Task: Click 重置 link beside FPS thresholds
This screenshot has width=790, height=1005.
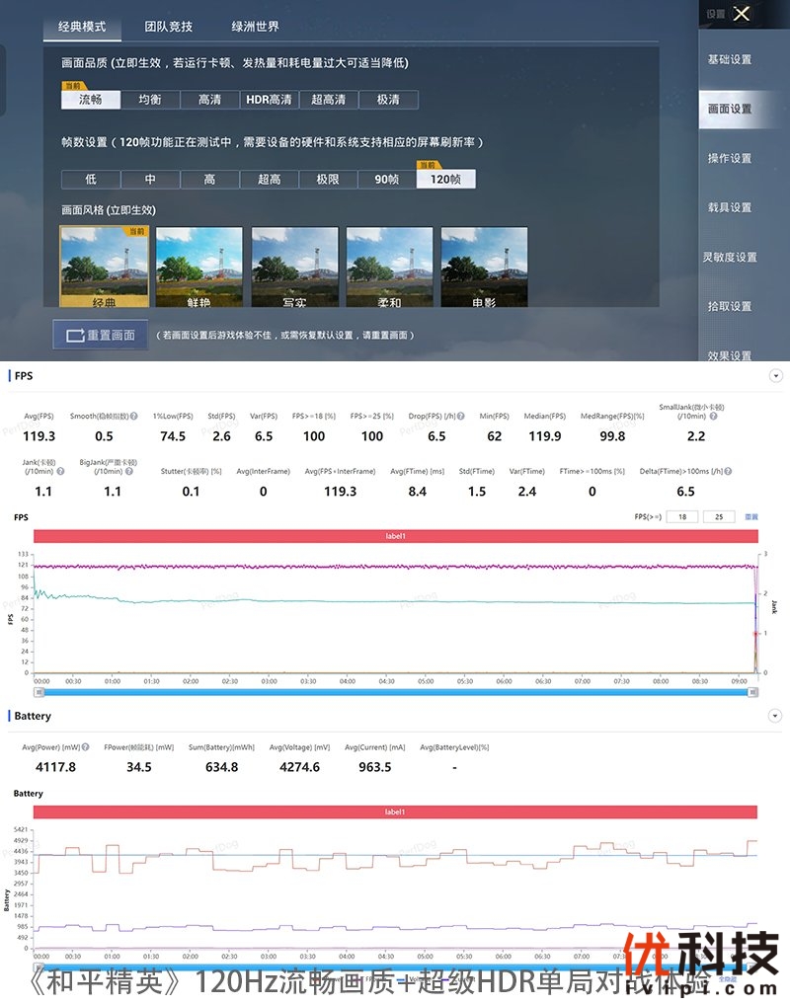Action: coord(751,516)
